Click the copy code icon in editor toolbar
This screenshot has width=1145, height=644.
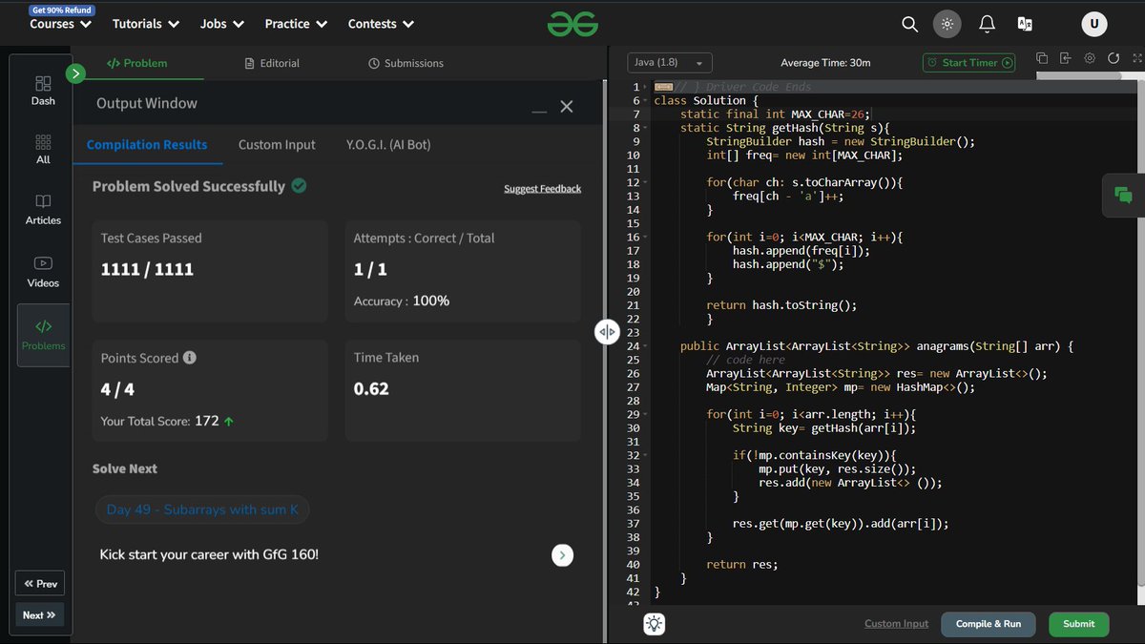click(x=1042, y=58)
